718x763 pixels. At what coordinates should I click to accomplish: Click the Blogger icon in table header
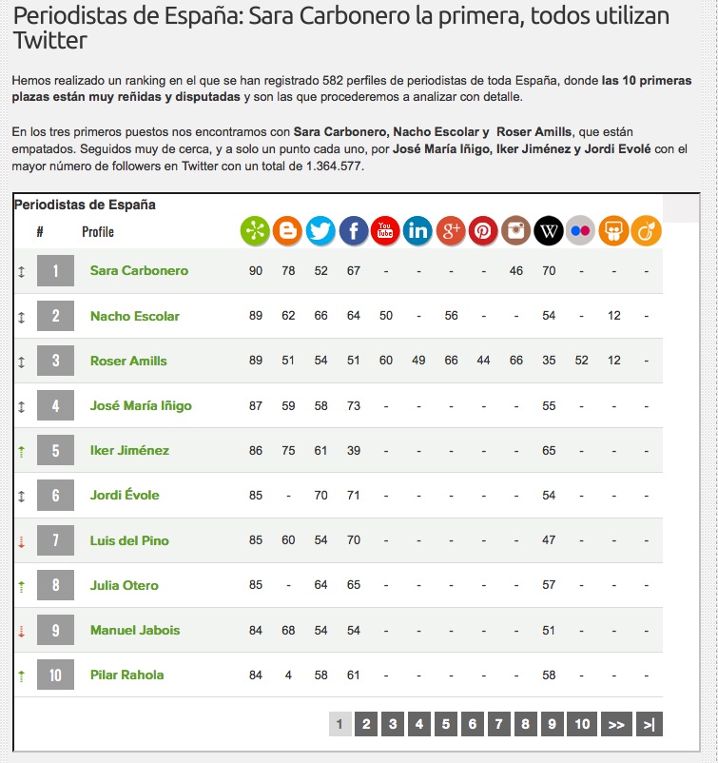[288, 231]
